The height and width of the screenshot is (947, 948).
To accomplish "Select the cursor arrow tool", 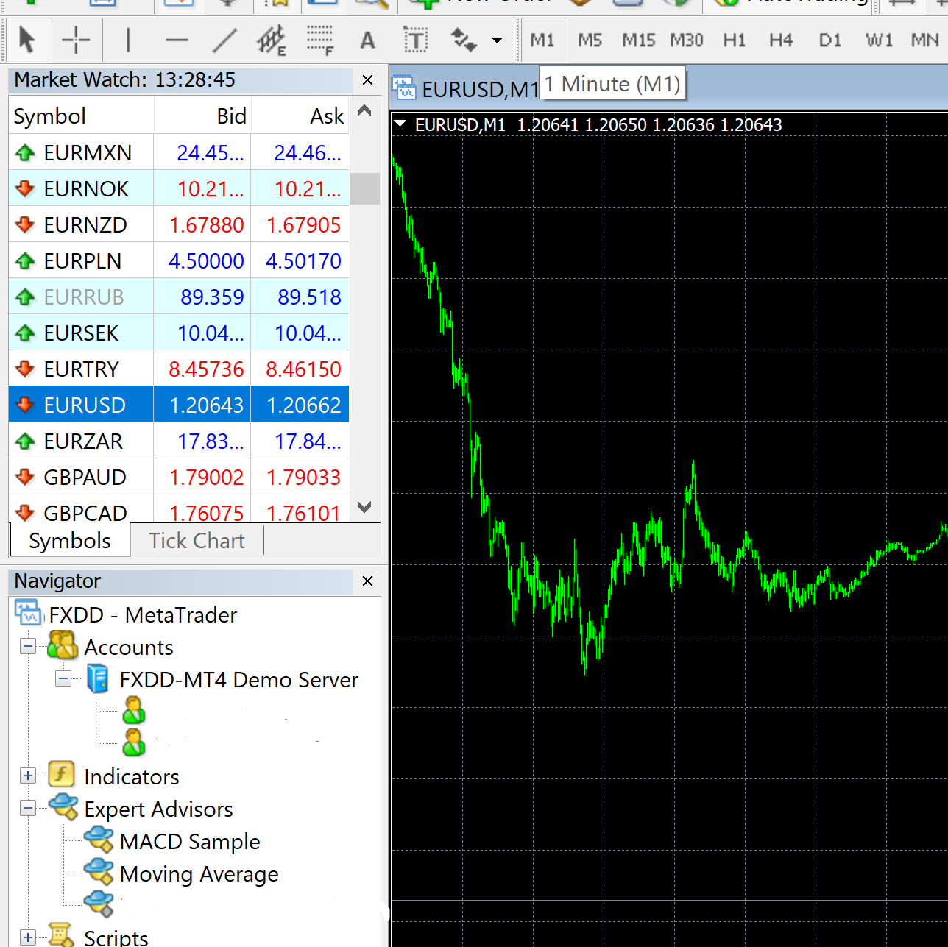I will click(26, 40).
